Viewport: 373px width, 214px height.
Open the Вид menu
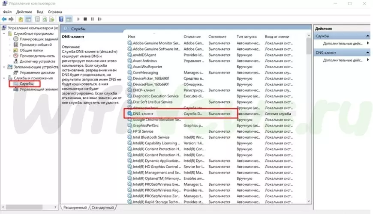40,12
